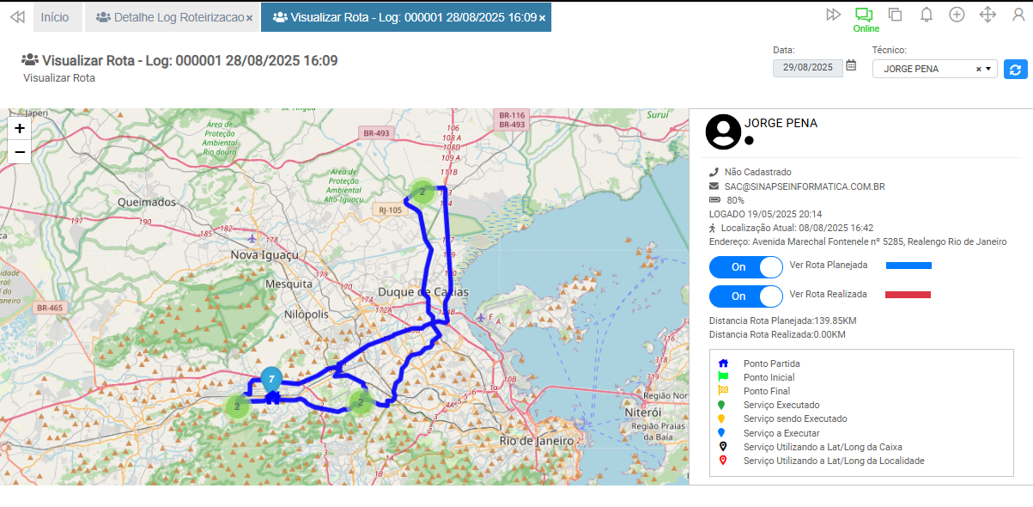
Task: Open the user profile icon
Action: tap(1018, 15)
